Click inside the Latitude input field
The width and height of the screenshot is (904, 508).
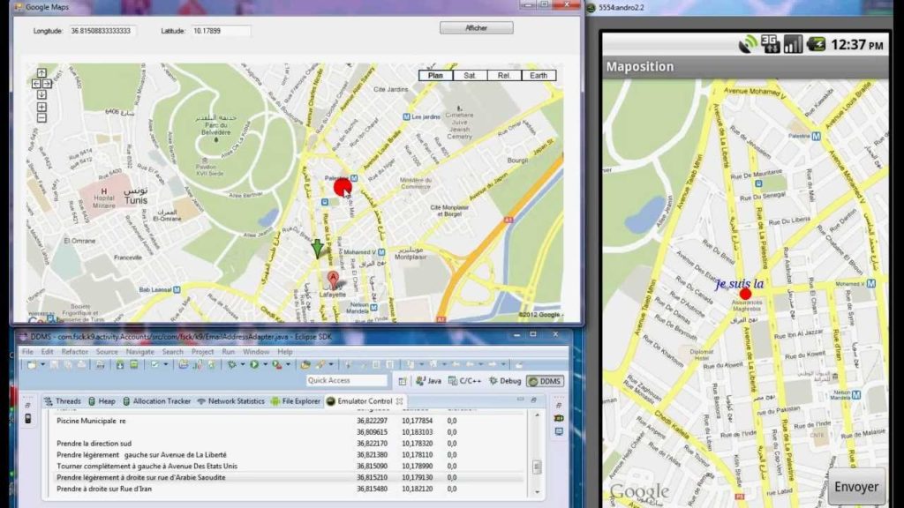[x=221, y=29]
